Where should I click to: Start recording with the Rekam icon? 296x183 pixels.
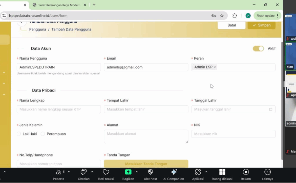pyautogui.click(x=246, y=172)
